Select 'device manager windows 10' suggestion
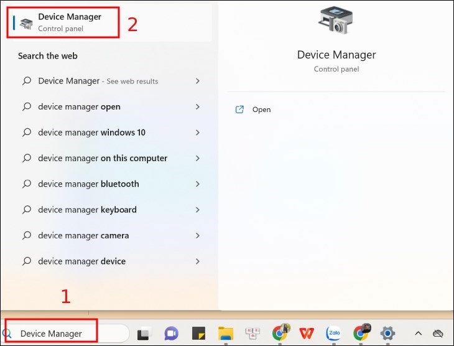This screenshot has height=346, width=454. click(x=111, y=133)
